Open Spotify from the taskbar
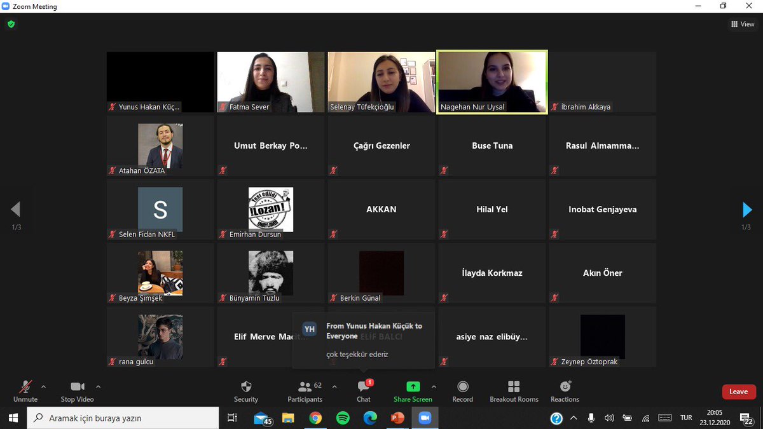This screenshot has height=429, width=763. point(343,418)
